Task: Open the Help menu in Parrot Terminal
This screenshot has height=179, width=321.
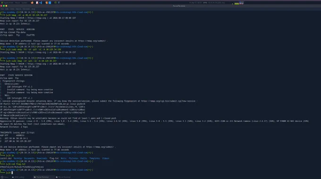Action: [x=33, y=9]
